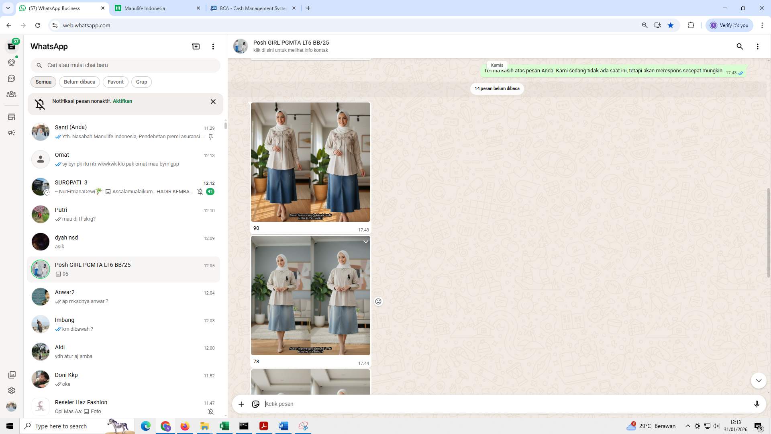Toggle the Favorit chat filter
The width and height of the screenshot is (771, 434).
click(115, 82)
